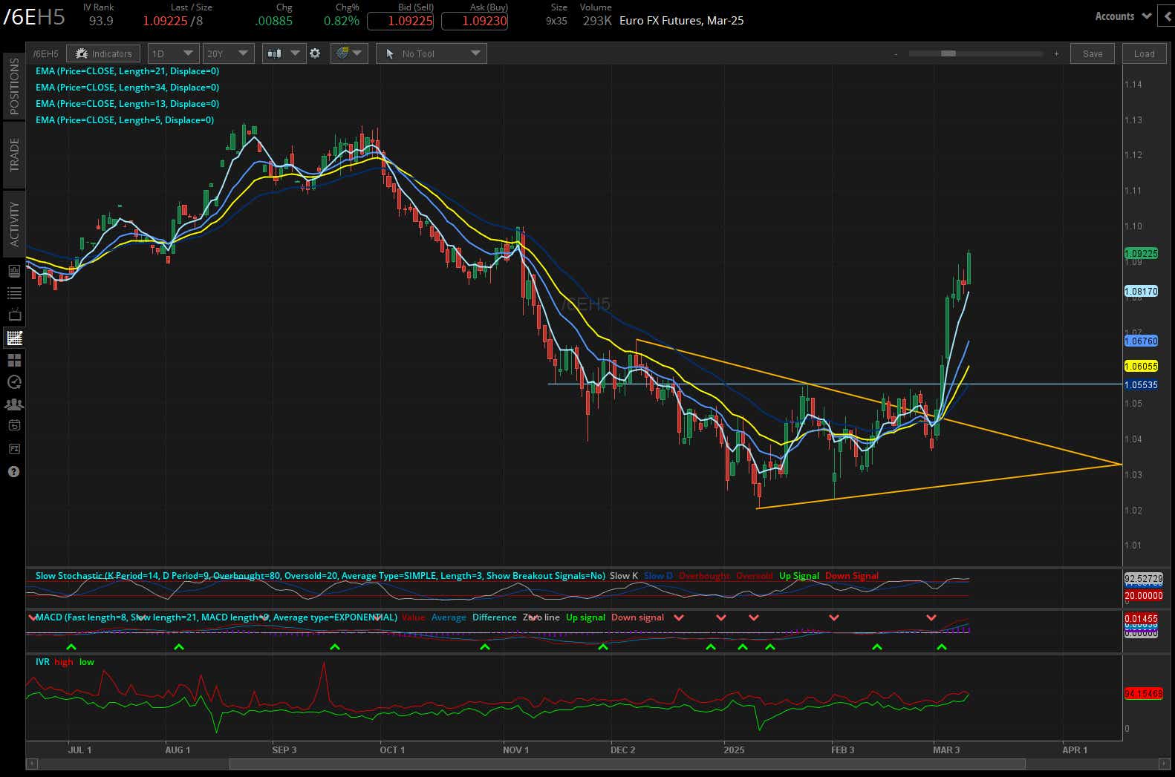
Task: Open the people group sidebar icon
Action: click(x=14, y=404)
